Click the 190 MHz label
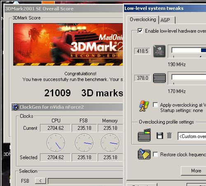Screen dimensions: 206x186 pyautogui.click(x=177, y=64)
